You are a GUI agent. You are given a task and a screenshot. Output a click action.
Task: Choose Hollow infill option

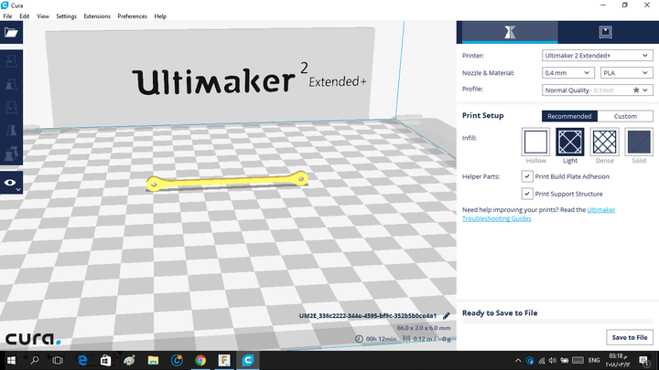pyautogui.click(x=535, y=142)
